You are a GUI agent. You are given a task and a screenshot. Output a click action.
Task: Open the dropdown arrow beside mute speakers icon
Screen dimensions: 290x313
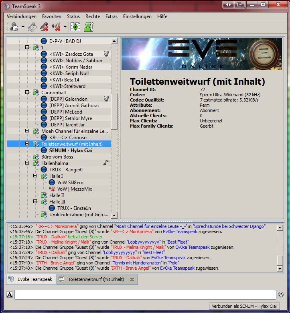coord(65,26)
